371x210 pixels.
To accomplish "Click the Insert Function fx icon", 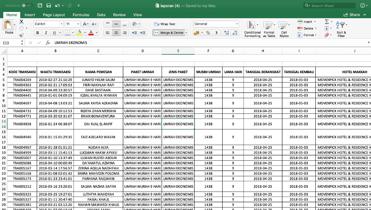I will 48,43.
